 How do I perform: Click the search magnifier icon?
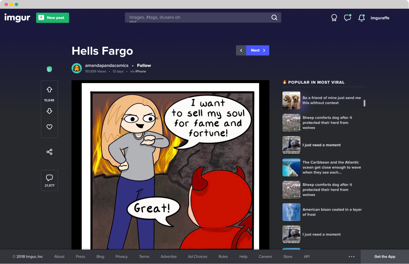[x=274, y=17]
